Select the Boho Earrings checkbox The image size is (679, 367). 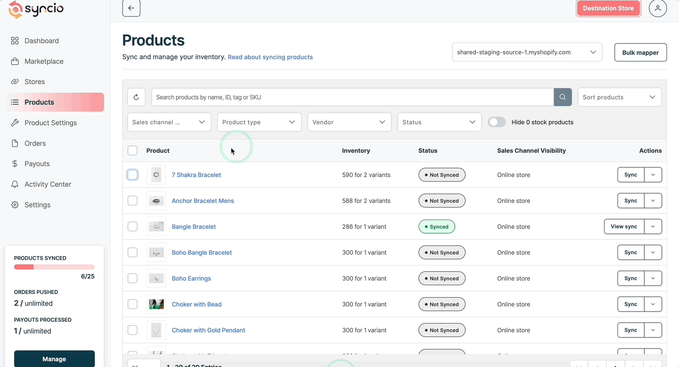133,278
